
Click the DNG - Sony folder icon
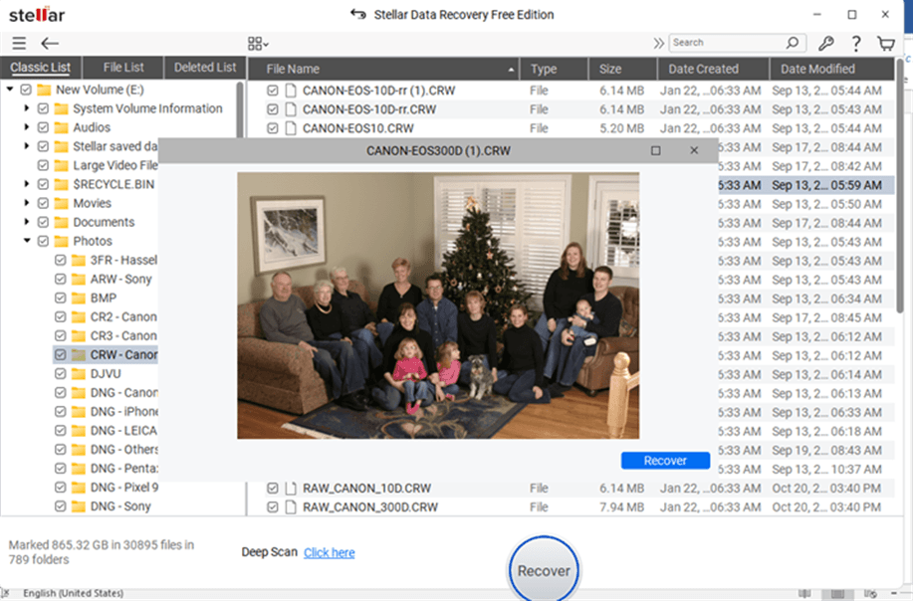(x=79, y=506)
